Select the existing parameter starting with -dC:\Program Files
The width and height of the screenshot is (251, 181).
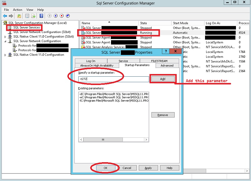(114, 94)
